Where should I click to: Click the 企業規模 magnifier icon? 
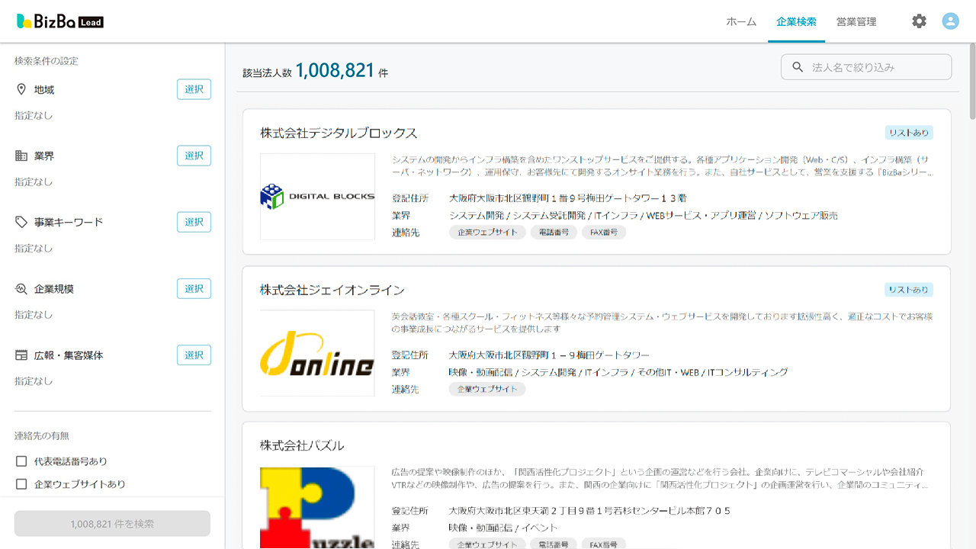point(21,289)
